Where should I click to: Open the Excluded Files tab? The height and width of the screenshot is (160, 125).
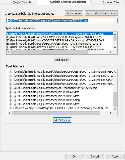(111, 2)
